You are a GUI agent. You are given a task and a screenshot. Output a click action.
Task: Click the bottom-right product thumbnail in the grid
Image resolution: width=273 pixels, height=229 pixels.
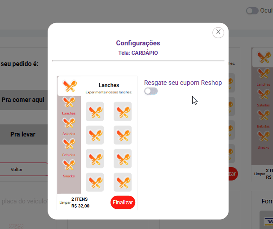123,182
